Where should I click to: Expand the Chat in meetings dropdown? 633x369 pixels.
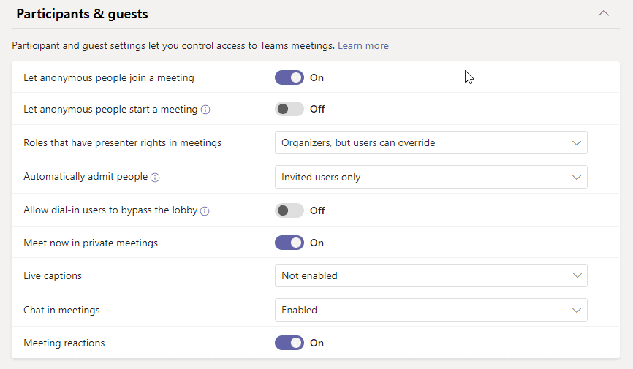(x=431, y=310)
